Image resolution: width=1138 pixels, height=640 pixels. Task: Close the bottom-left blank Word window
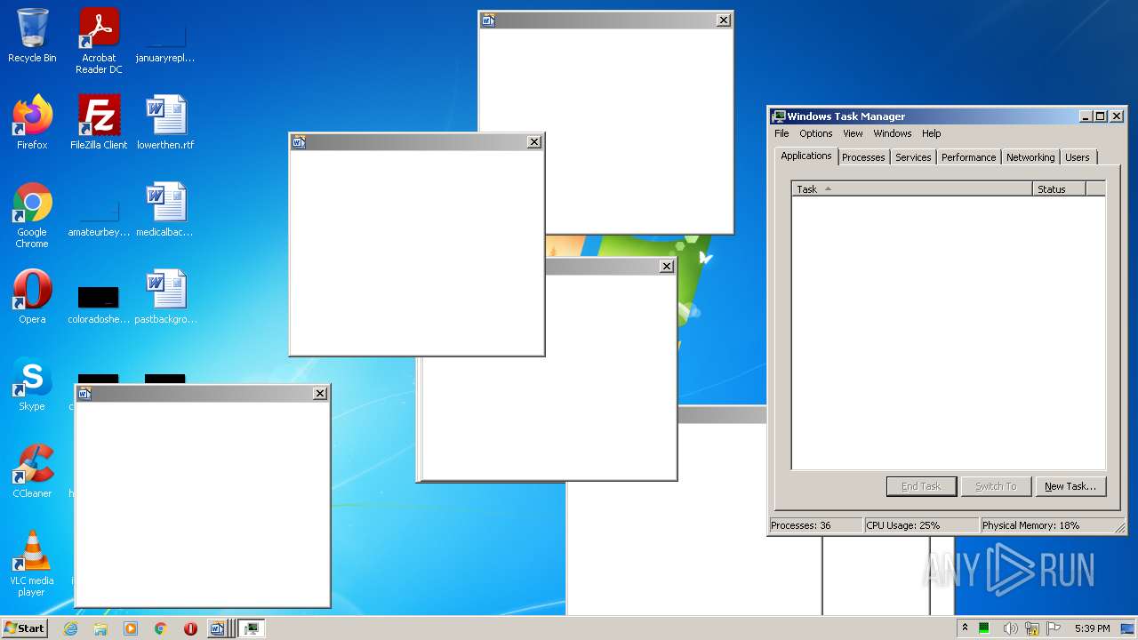pos(320,394)
